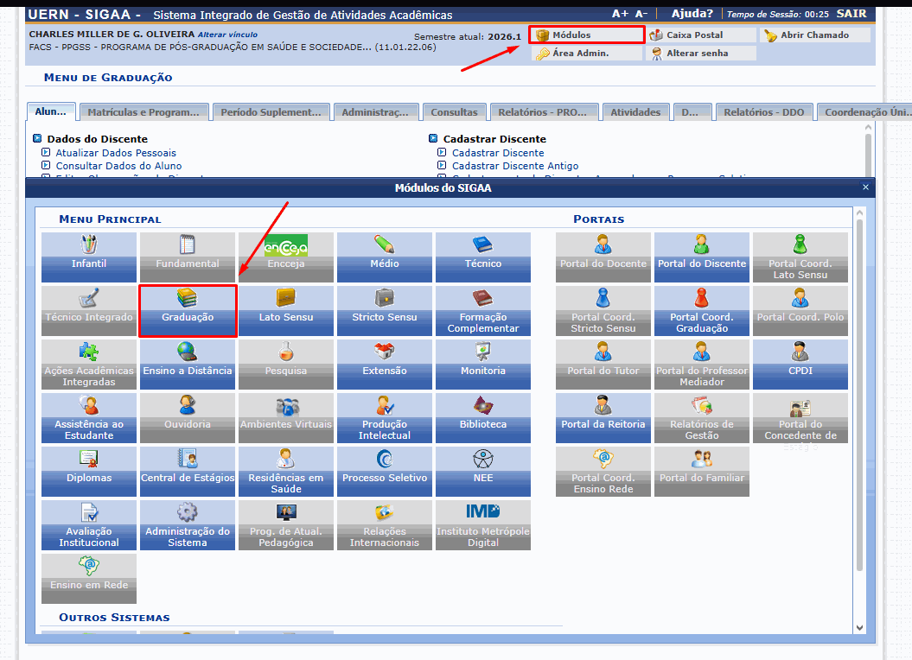Switch to Matrículas e Program... tab
This screenshot has height=660, width=912.
point(143,112)
